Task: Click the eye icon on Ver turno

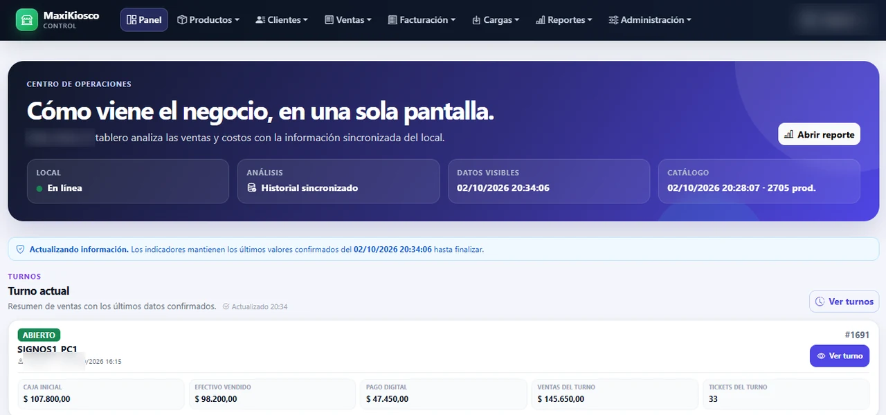Action: 822,356
